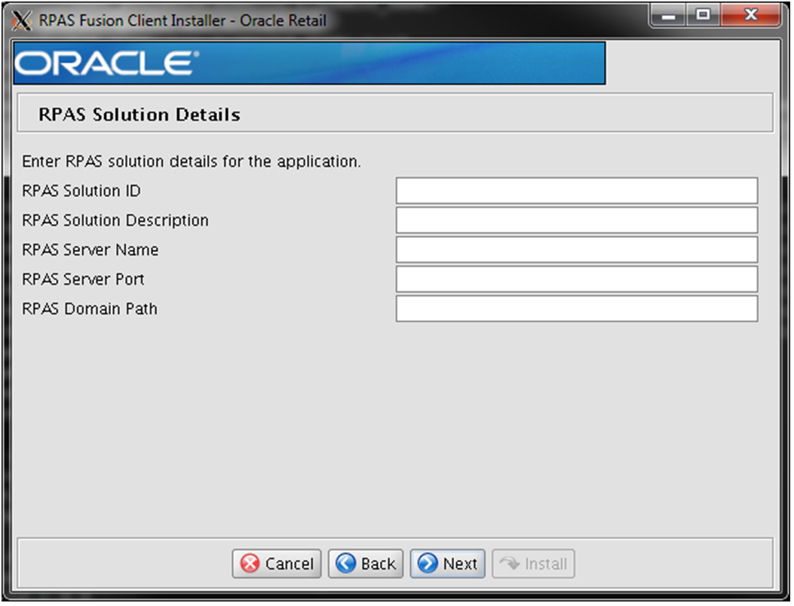Click the Cancel button
Screen dimensions: 794x606
pyautogui.click(x=277, y=564)
